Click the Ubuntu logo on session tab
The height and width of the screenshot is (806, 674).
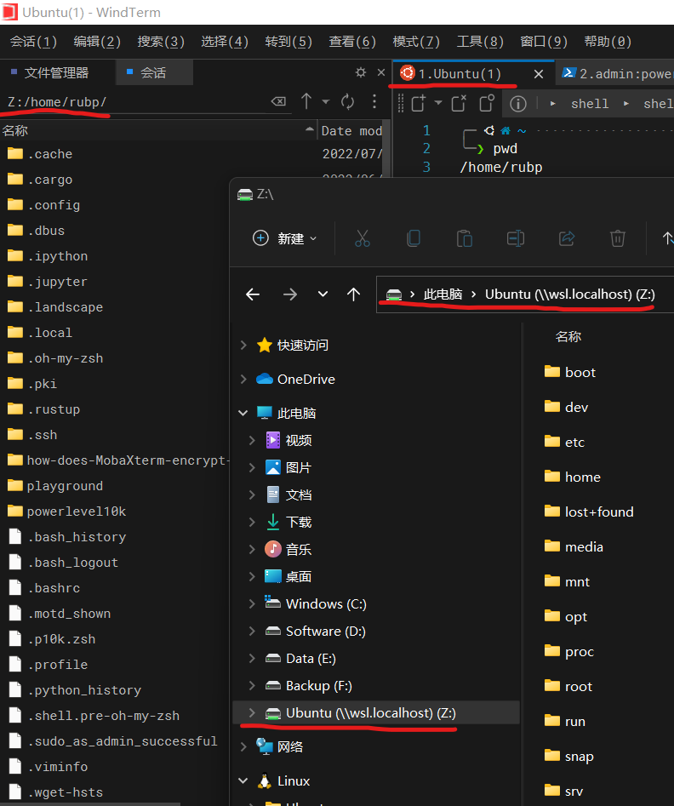pos(407,73)
